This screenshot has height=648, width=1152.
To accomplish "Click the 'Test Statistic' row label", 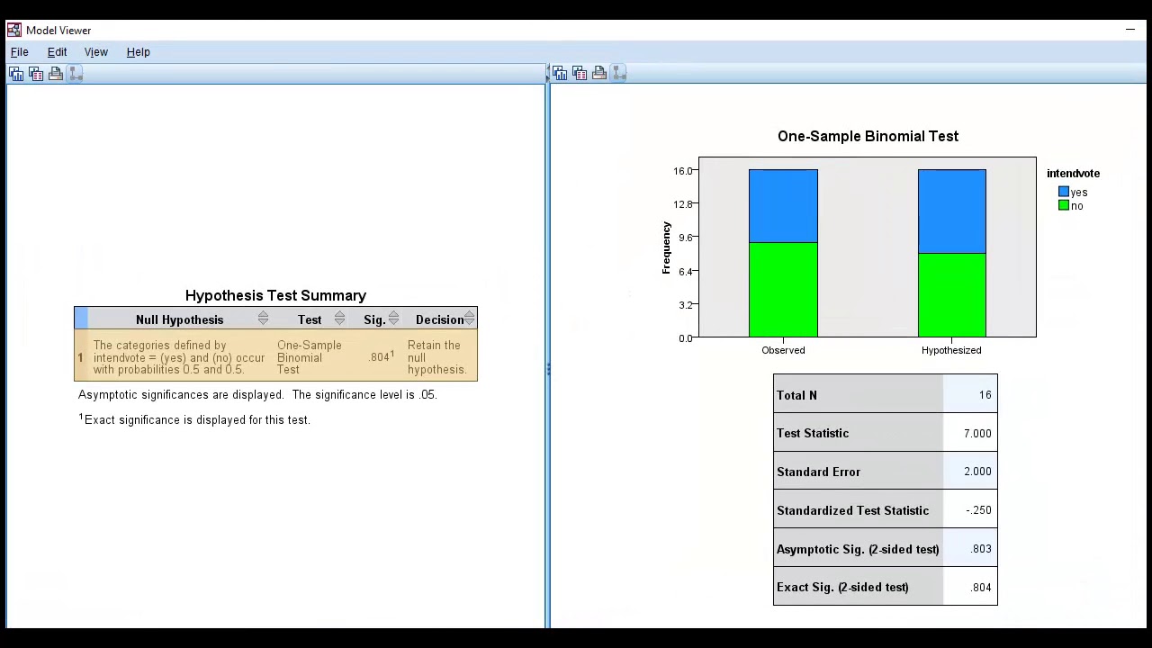I will coord(813,433).
